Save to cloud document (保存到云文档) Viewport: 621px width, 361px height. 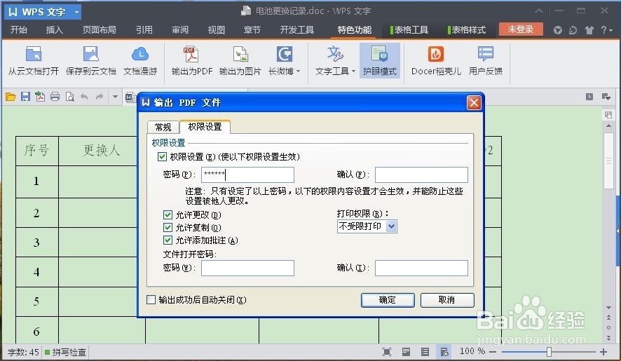click(x=90, y=60)
